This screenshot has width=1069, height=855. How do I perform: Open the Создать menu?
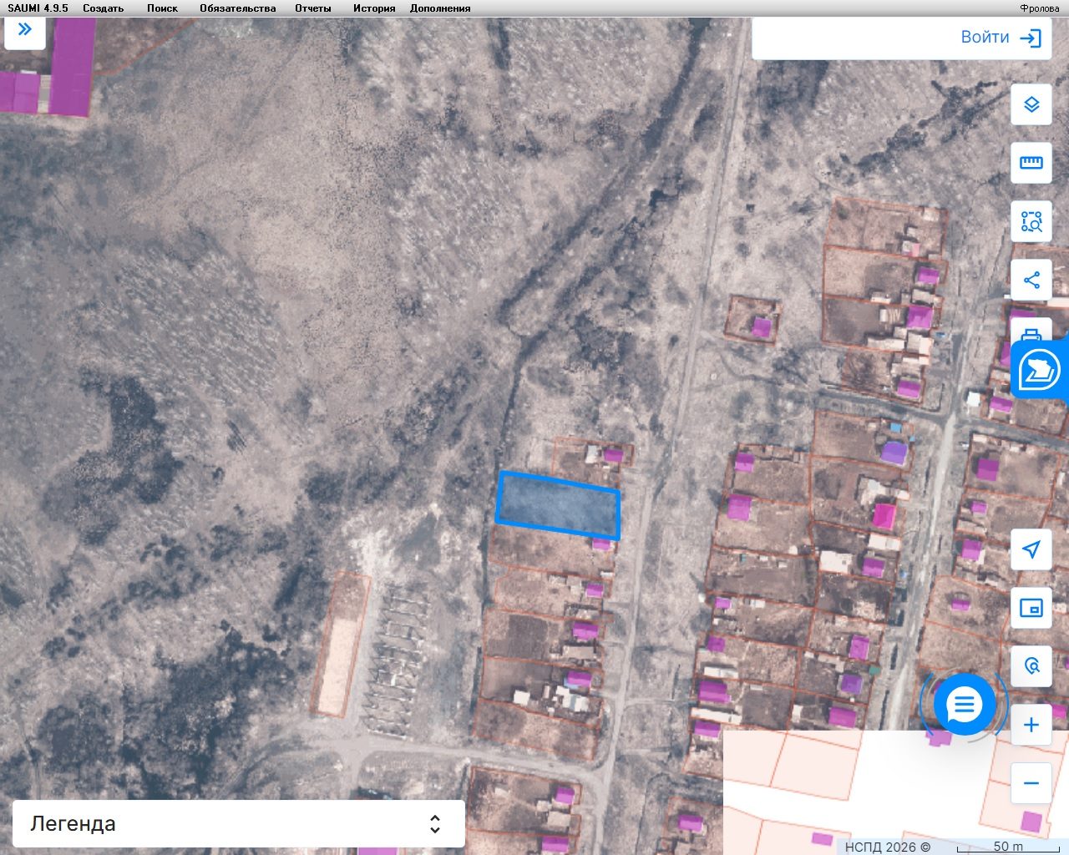click(x=103, y=8)
